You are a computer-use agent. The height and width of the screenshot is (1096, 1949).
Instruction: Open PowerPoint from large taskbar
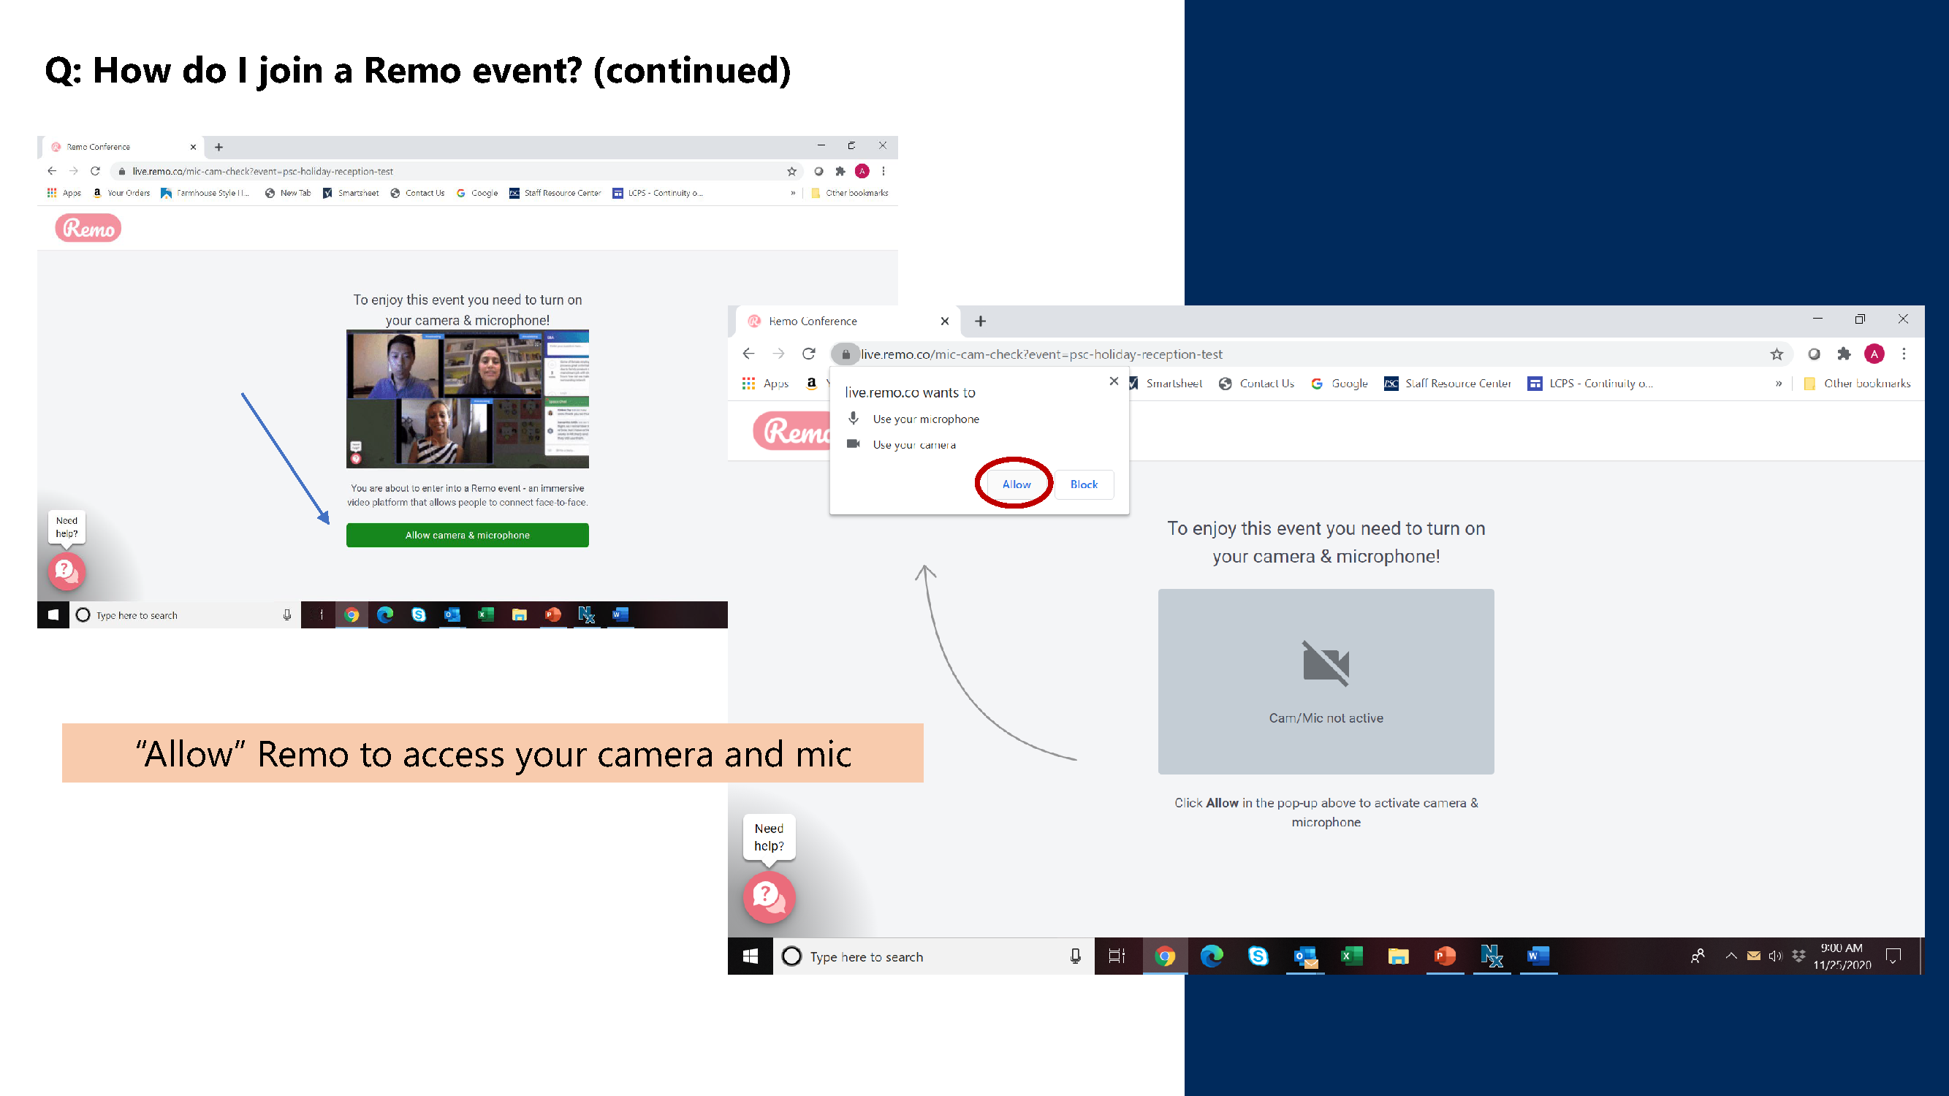pyautogui.click(x=1445, y=957)
